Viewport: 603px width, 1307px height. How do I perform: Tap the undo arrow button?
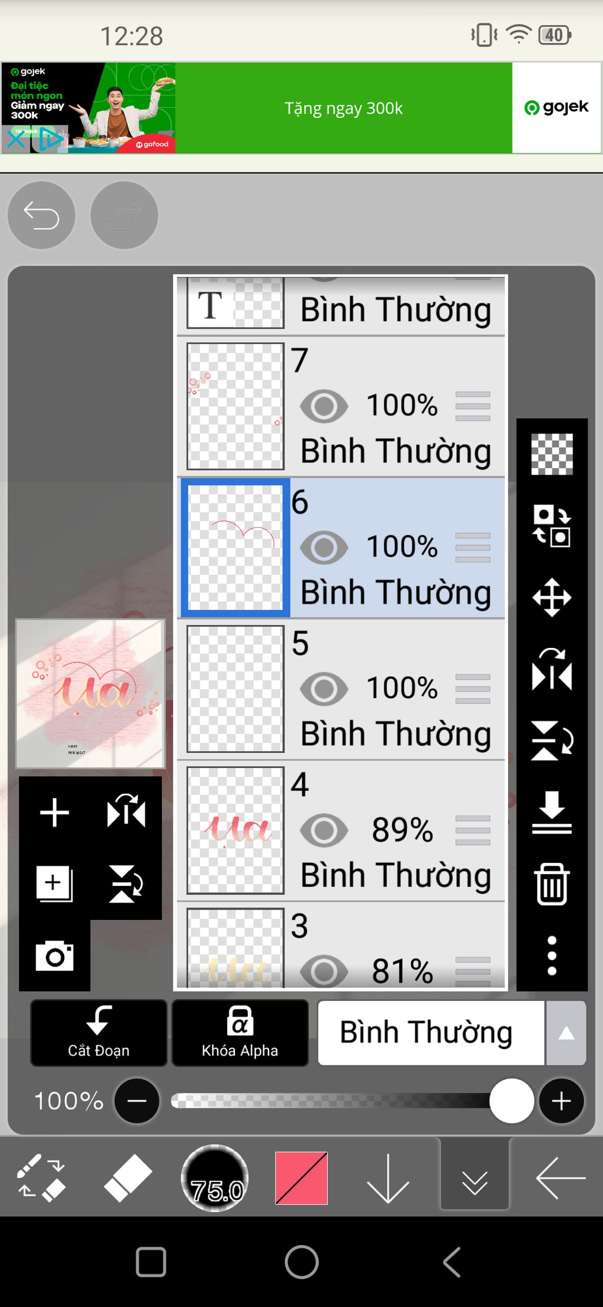pos(41,215)
